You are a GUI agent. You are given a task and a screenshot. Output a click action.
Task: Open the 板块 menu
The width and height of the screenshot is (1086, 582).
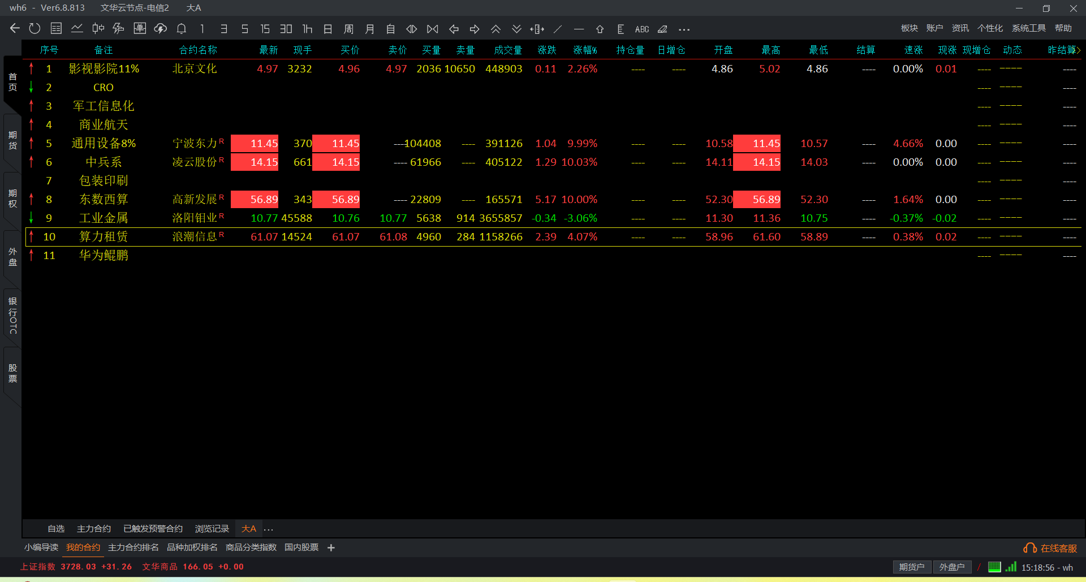(910, 28)
